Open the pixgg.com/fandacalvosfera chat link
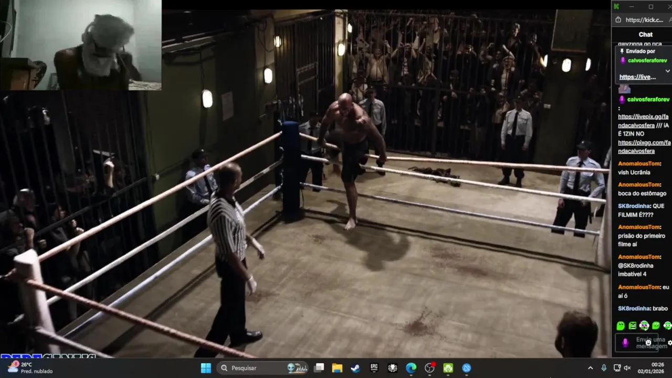 pos(644,146)
